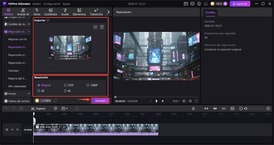The width and height of the screenshot is (274, 145).
Task: Select Original resolution
Action: pyautogui.click(x=44, y=85)
